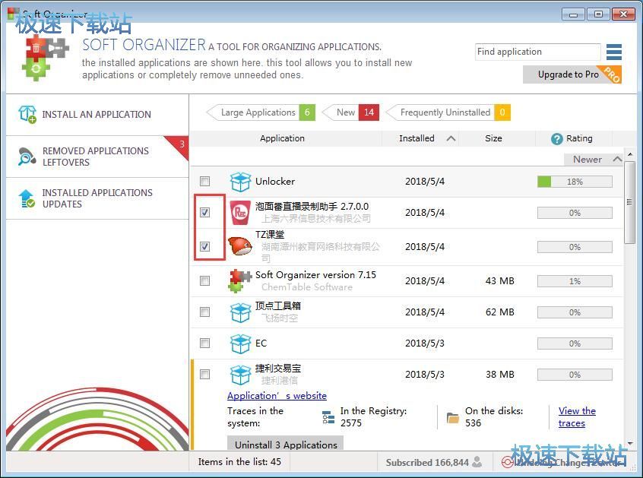Click the list scrollbar up arrow
This screenshot has height=478, width=643.
tap(630, 154)
